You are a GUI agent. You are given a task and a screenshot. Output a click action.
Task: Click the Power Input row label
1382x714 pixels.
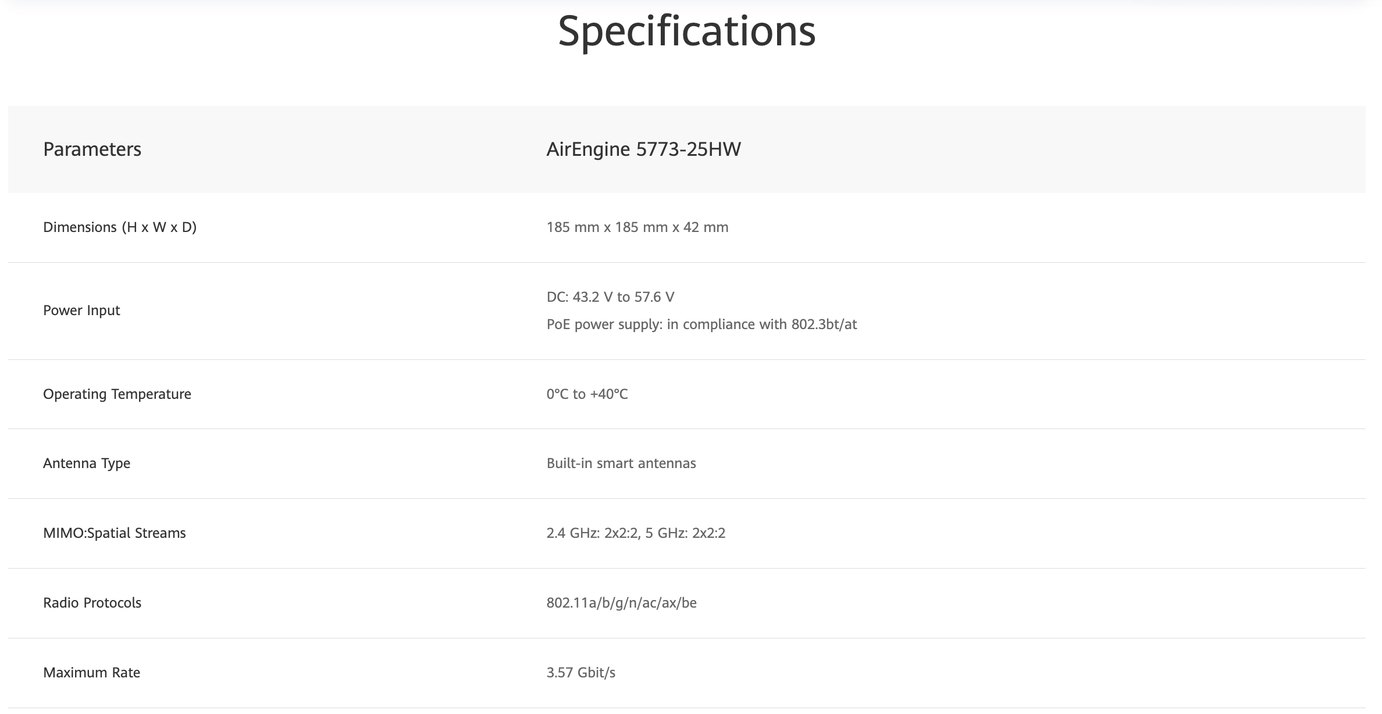(81, 310)
